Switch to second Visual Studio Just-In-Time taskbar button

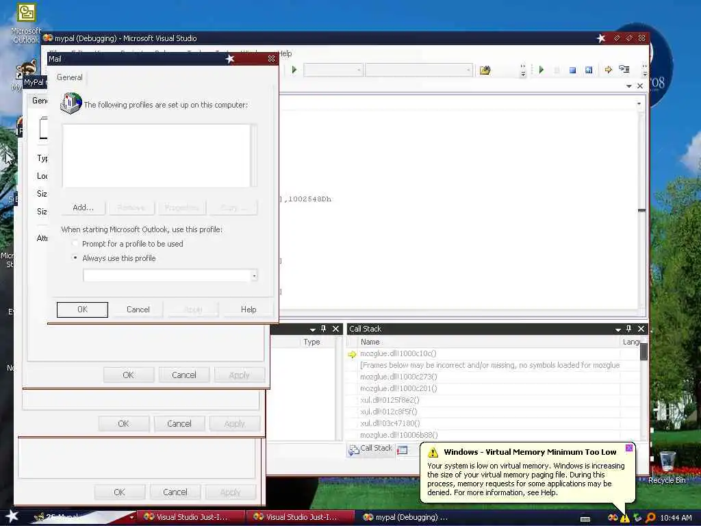tap(300, 517)
